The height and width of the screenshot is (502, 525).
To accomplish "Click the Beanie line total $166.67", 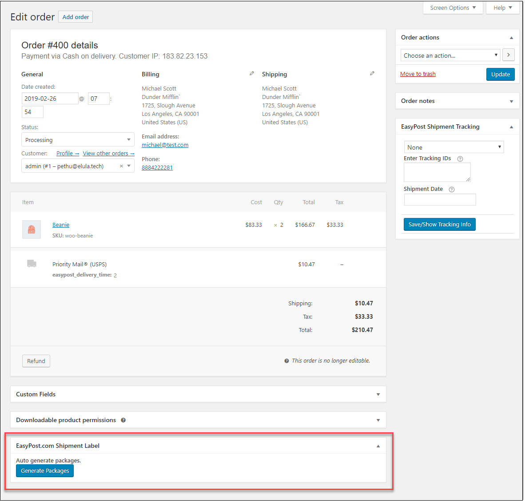I will point(305,225).
